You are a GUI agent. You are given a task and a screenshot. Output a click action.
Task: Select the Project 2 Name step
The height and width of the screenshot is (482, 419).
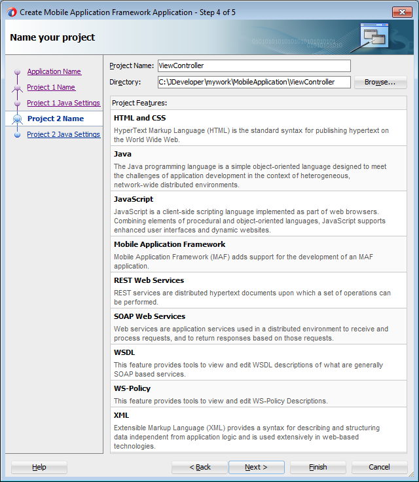point(56,119)
